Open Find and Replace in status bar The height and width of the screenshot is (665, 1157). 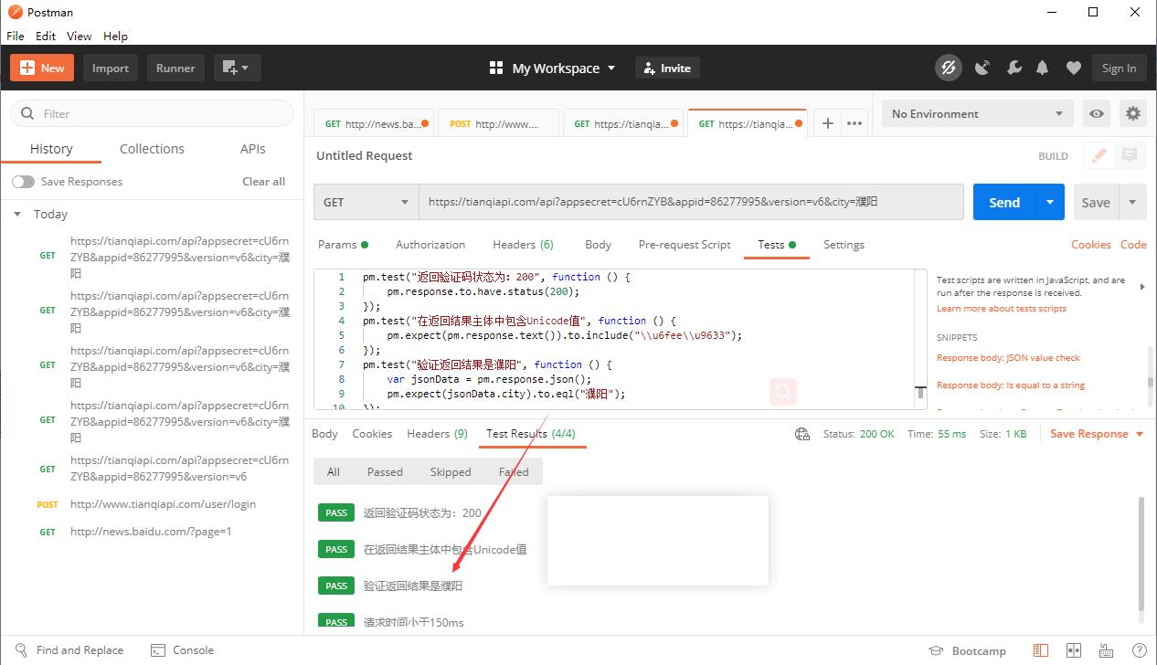(x=69, y=650)
